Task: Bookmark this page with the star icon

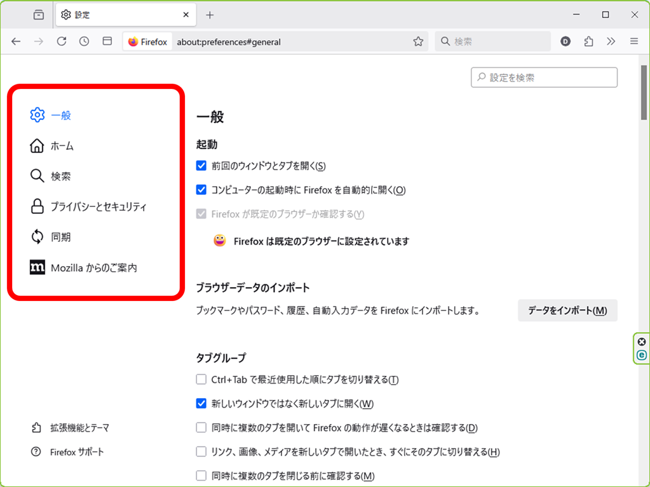Action: (x=418, y=41)
